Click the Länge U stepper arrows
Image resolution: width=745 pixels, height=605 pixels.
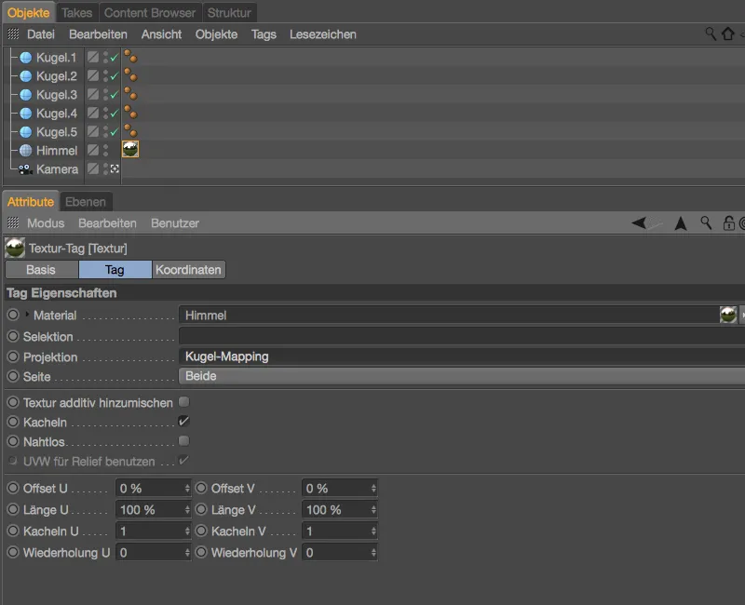coord(187,509)
